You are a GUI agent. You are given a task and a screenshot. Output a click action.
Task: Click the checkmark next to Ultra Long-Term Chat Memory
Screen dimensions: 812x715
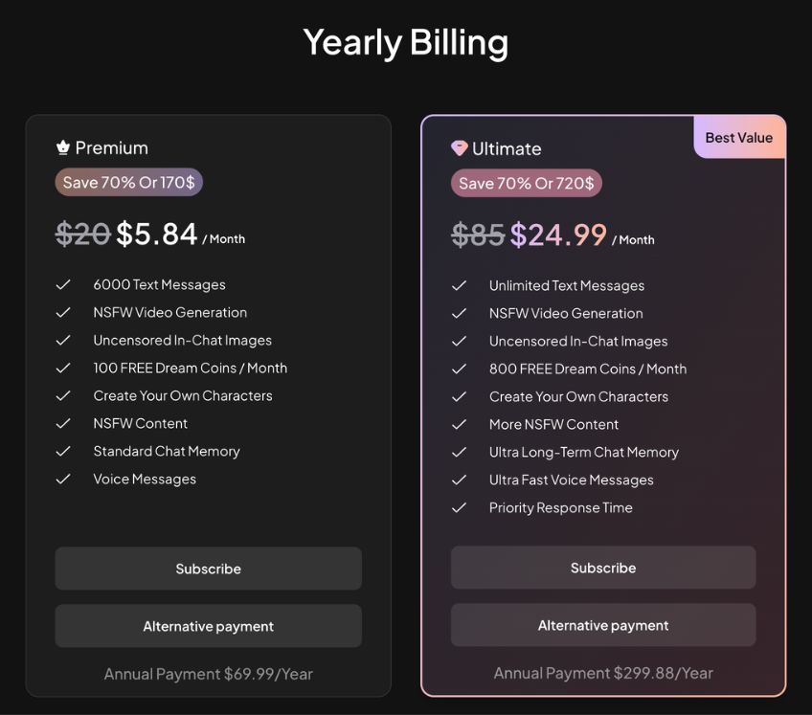[x=459, y=452]
